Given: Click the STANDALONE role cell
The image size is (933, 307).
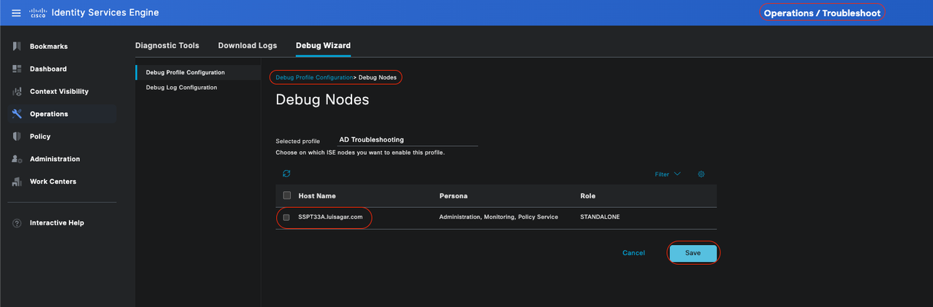Looking at the screenshot, I should click(x=600, y=217).
